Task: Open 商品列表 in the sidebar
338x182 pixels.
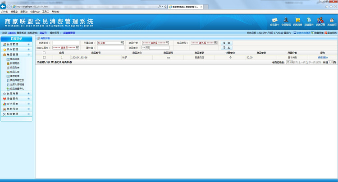Action: pyautogui.click(x=14, y=68)
